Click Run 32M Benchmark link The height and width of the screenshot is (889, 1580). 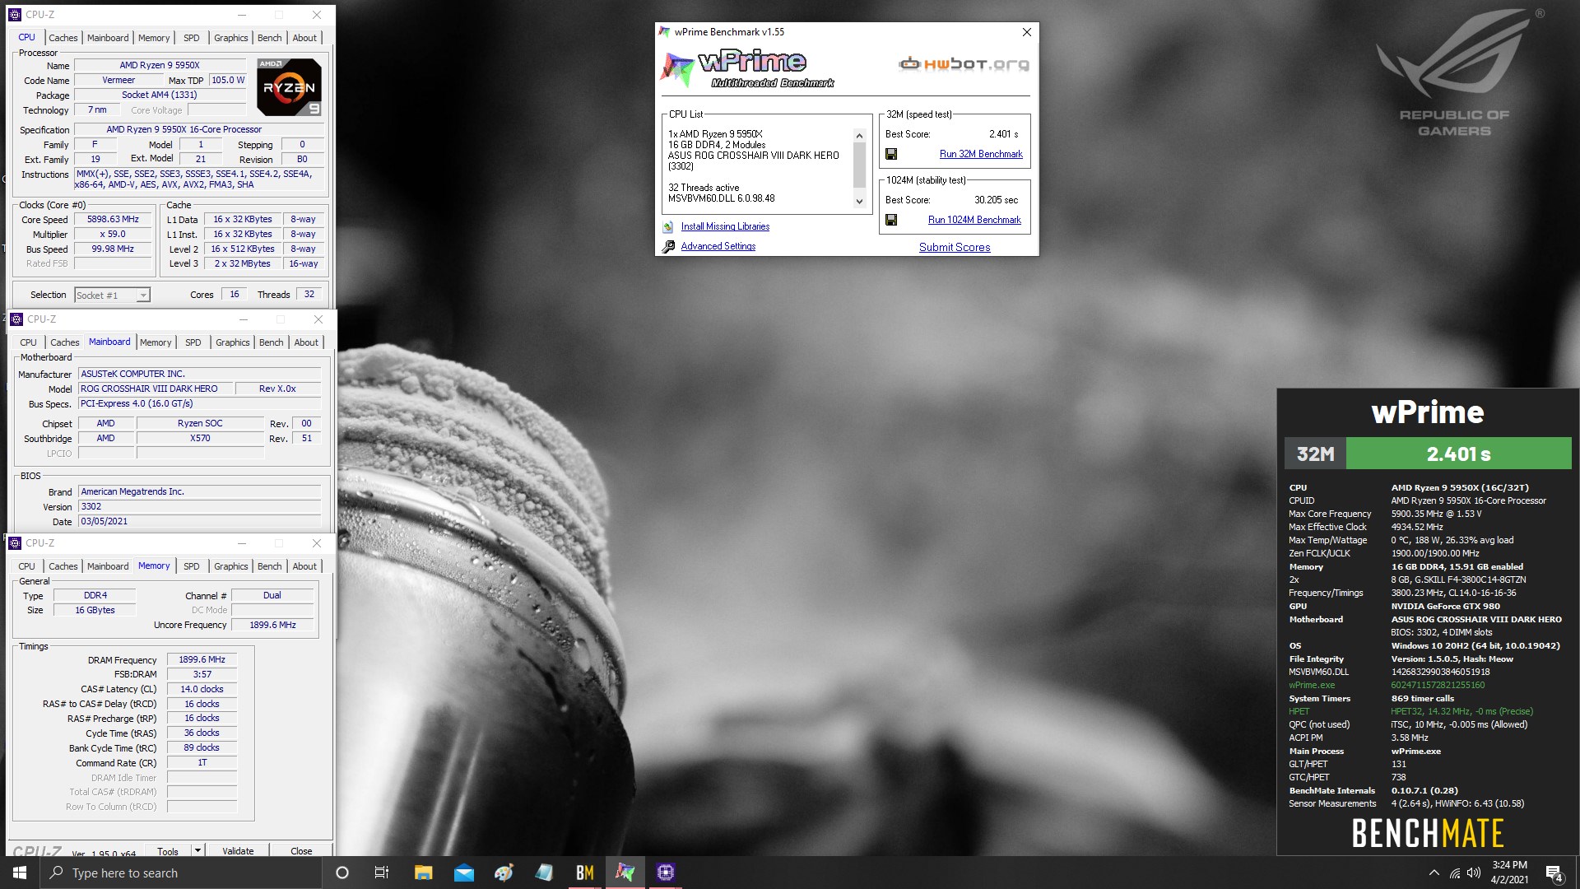pyautogui.click(x=981, y=154)
